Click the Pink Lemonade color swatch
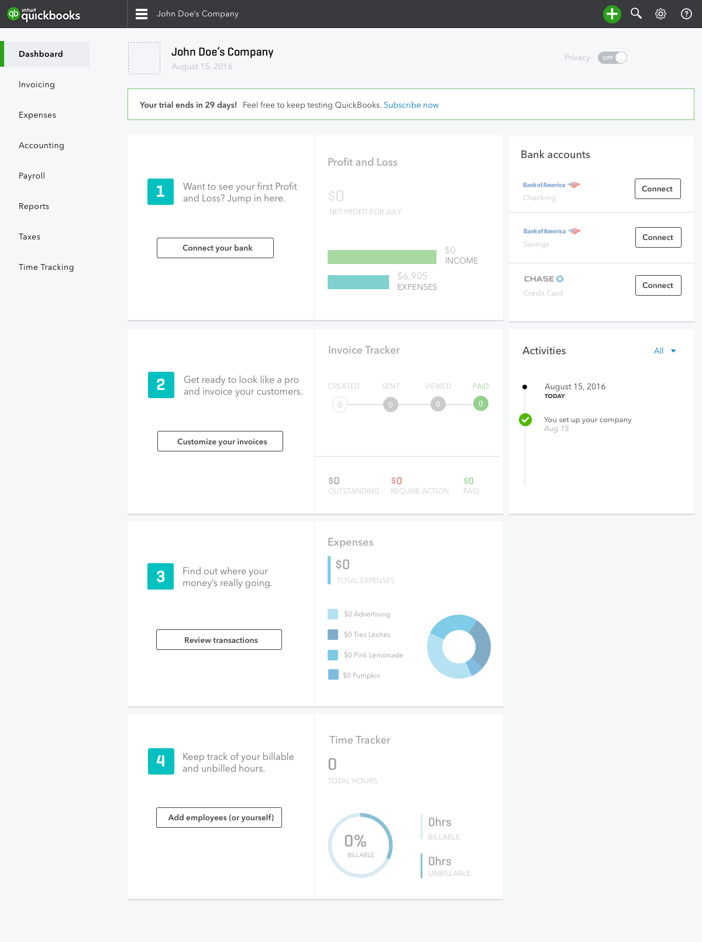 point(333,655)
